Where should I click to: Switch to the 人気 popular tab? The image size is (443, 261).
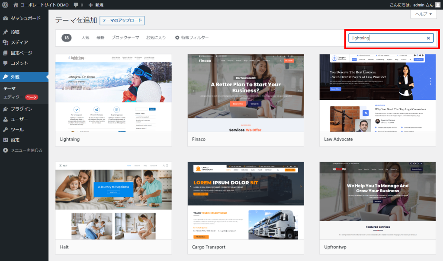(x=85, y=38)
